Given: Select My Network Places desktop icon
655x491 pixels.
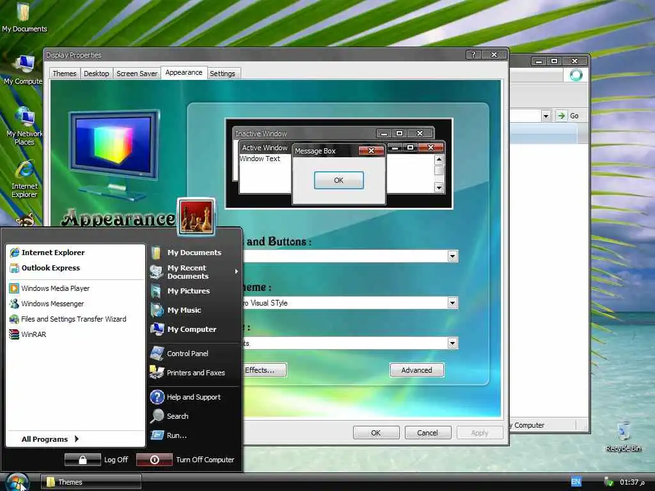Looking at the screenshot, I should pyautogui.click(x=24, y=126).
